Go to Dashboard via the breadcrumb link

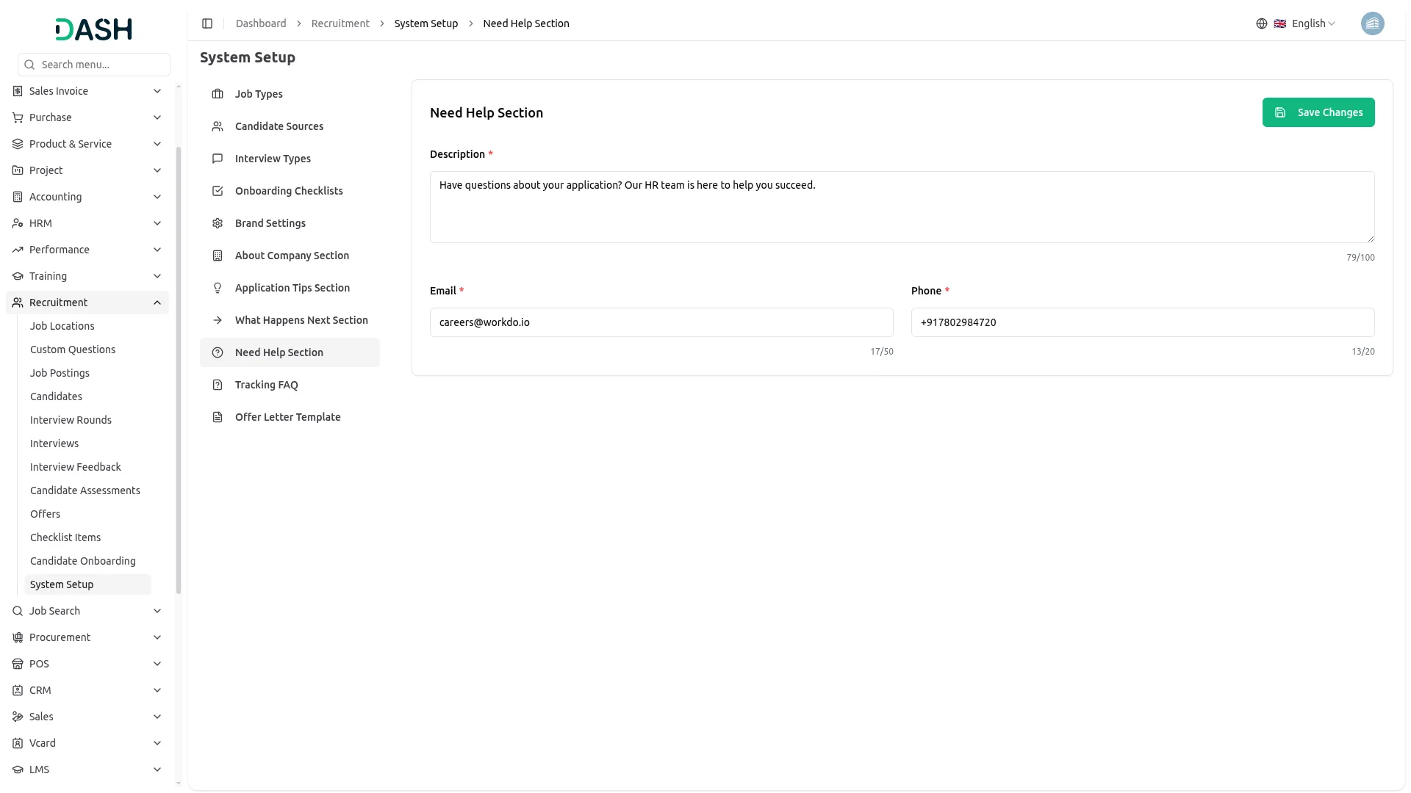pos(261,23)
